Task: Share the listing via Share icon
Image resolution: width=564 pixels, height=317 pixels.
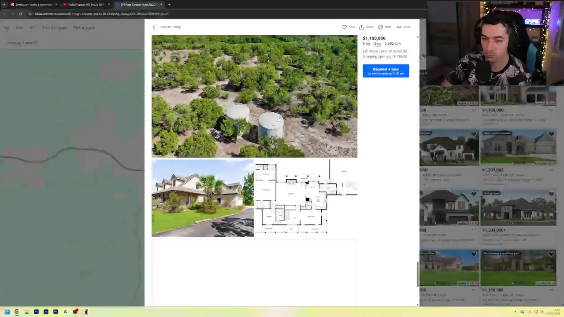Action: (361, 27)
